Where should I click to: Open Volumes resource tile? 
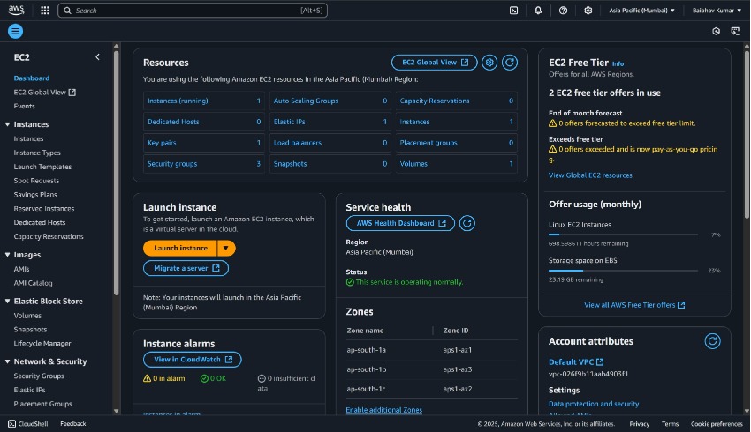457,164
